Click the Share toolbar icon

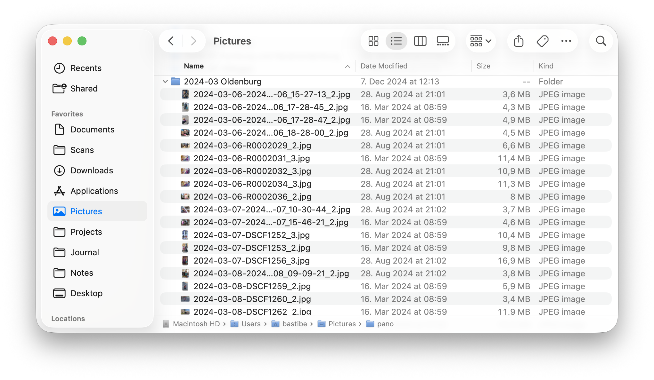tap(519, 41)
